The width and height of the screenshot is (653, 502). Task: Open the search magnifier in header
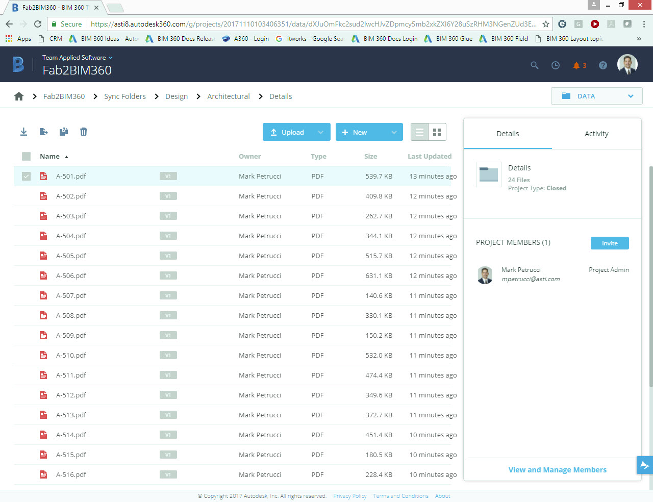pyautogui.click(x=535, y=65)
